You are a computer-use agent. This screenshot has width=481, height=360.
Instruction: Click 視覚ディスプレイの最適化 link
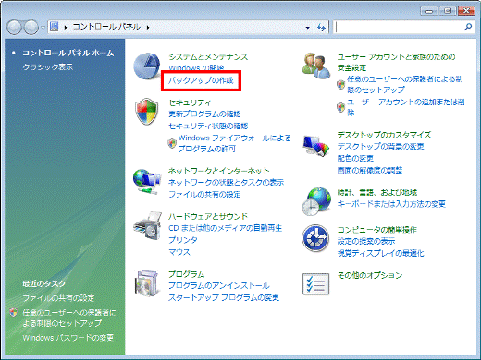tap(380, 253)
